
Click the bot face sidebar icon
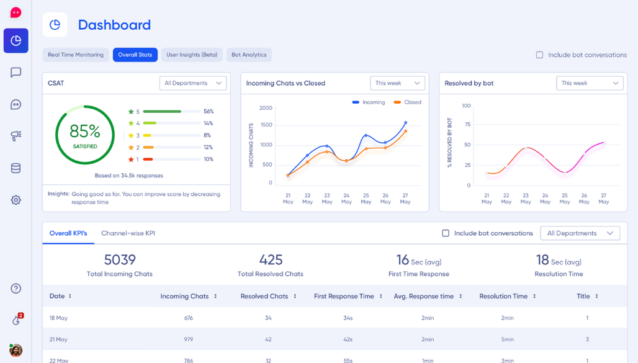(x=16, y=104)
